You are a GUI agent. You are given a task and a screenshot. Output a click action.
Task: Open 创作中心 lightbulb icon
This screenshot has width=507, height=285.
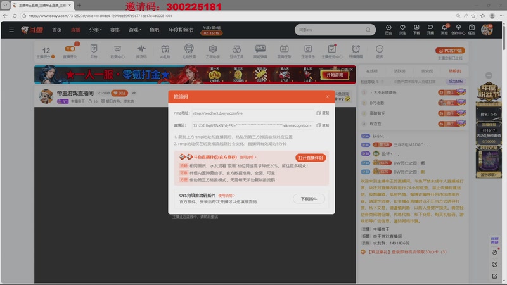[458, 29]
